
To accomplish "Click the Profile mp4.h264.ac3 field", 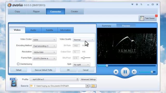I will coord(54,79).
